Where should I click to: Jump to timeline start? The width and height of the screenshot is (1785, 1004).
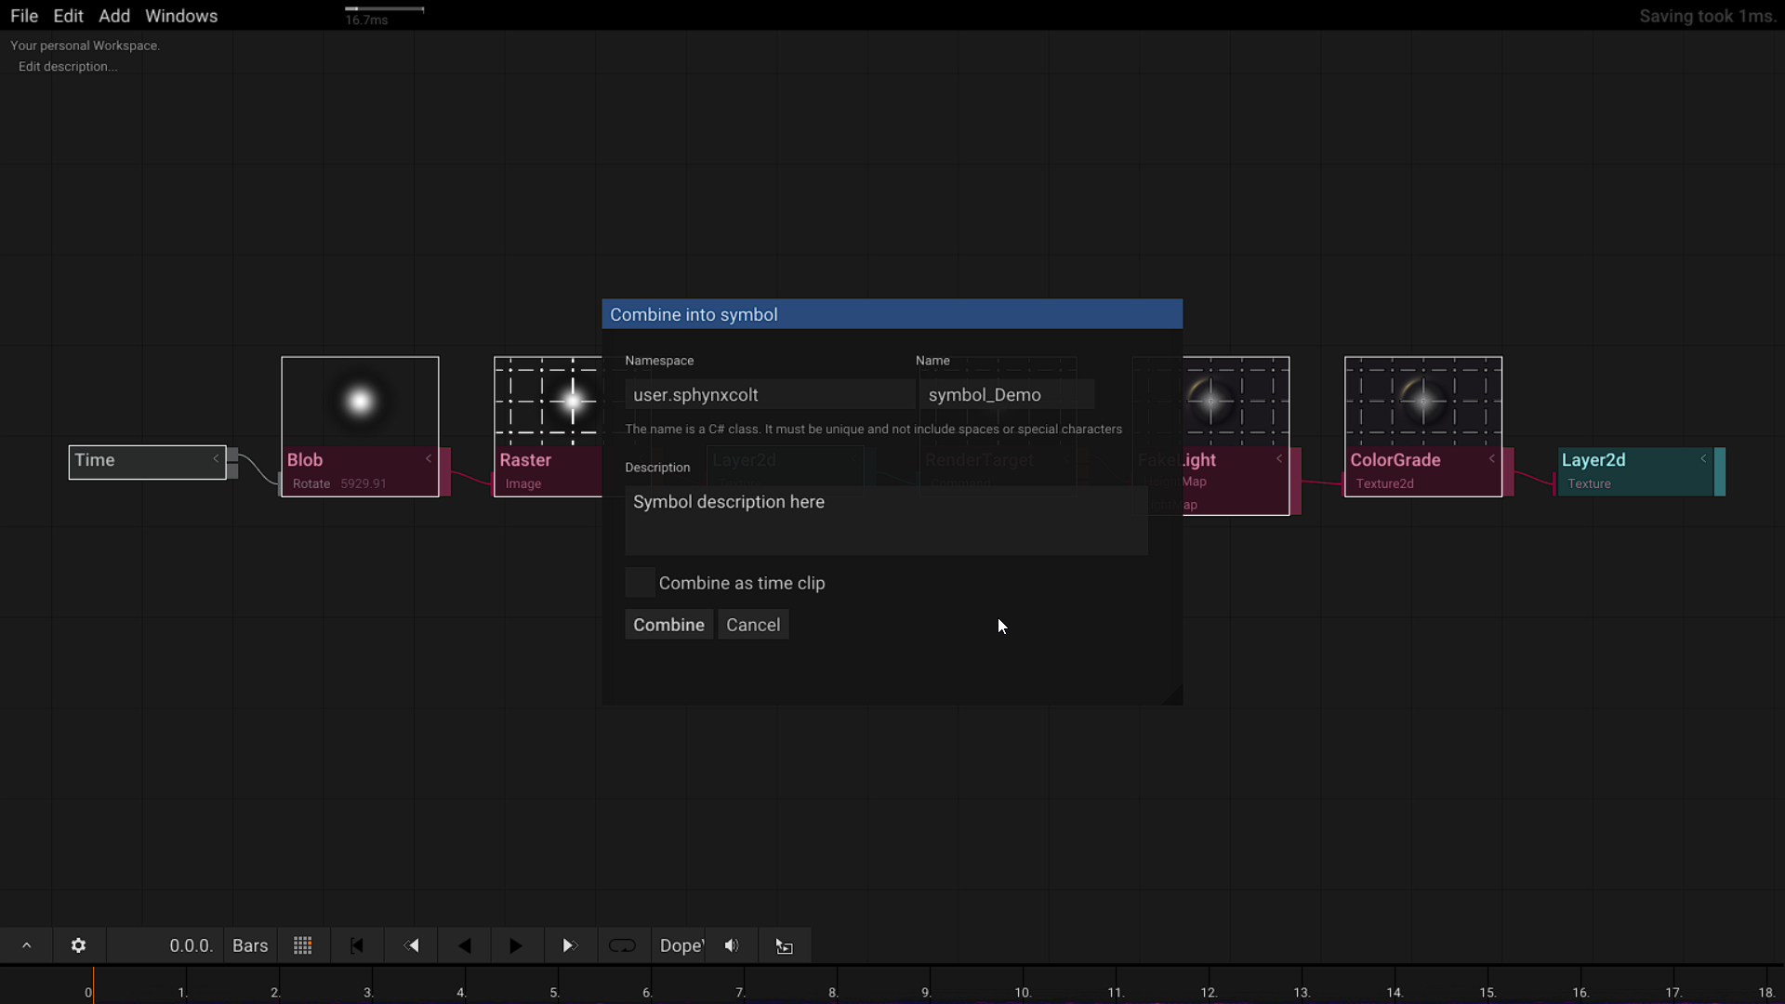[x=357, y=945]
